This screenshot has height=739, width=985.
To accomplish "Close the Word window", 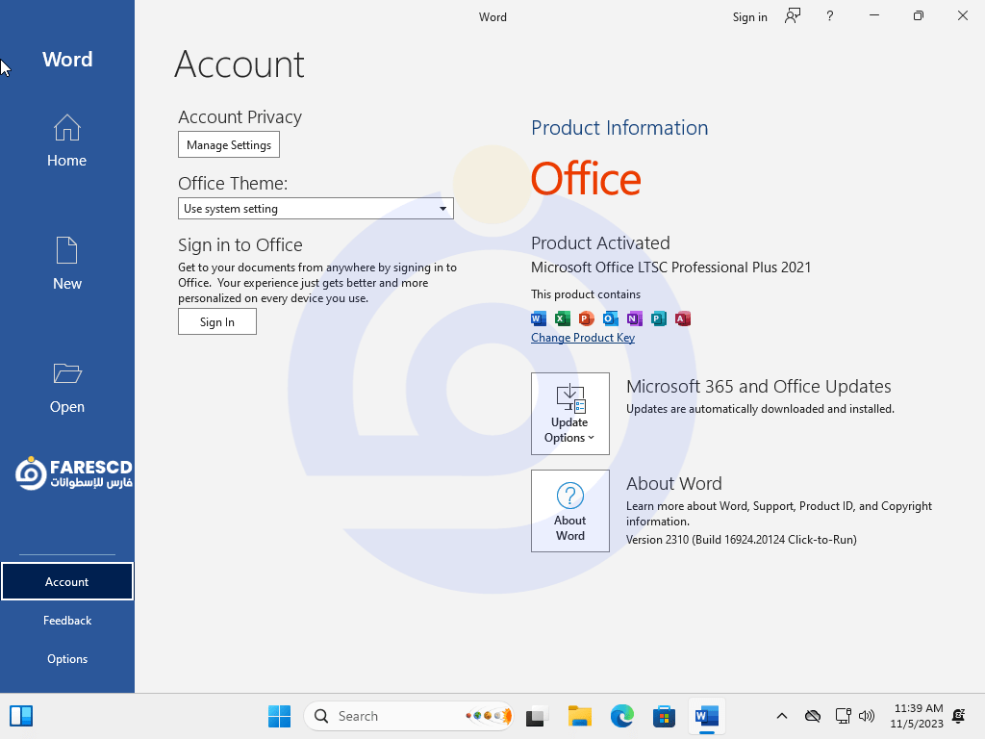I will pyautogui.click(x=962, y=15).
